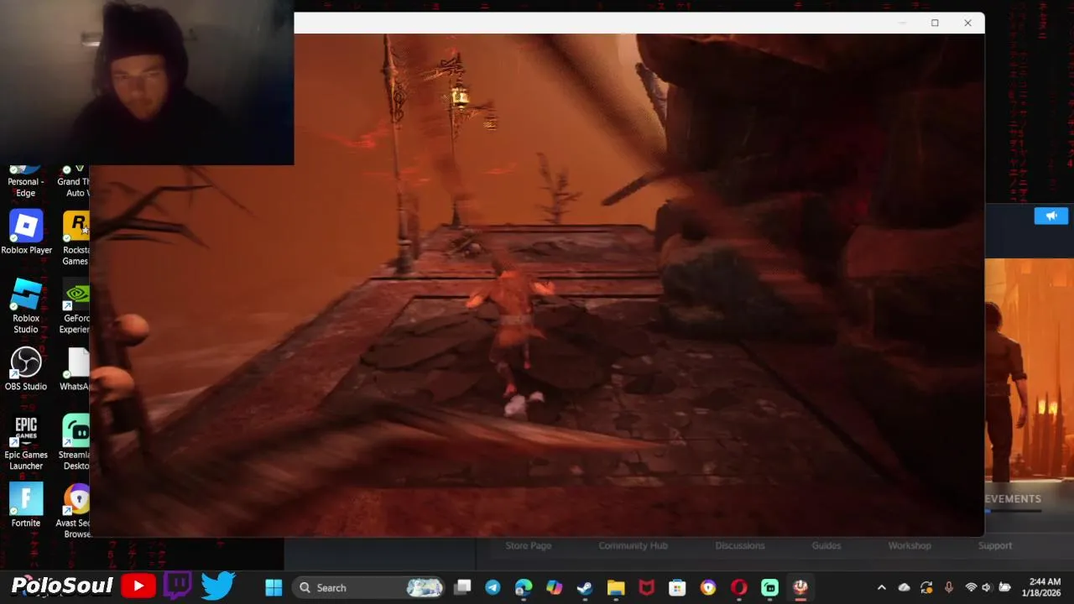Screen dimensions: 1074x604
Task: Click the microphone in-use tray icon
Action: [x=949, y=587]
